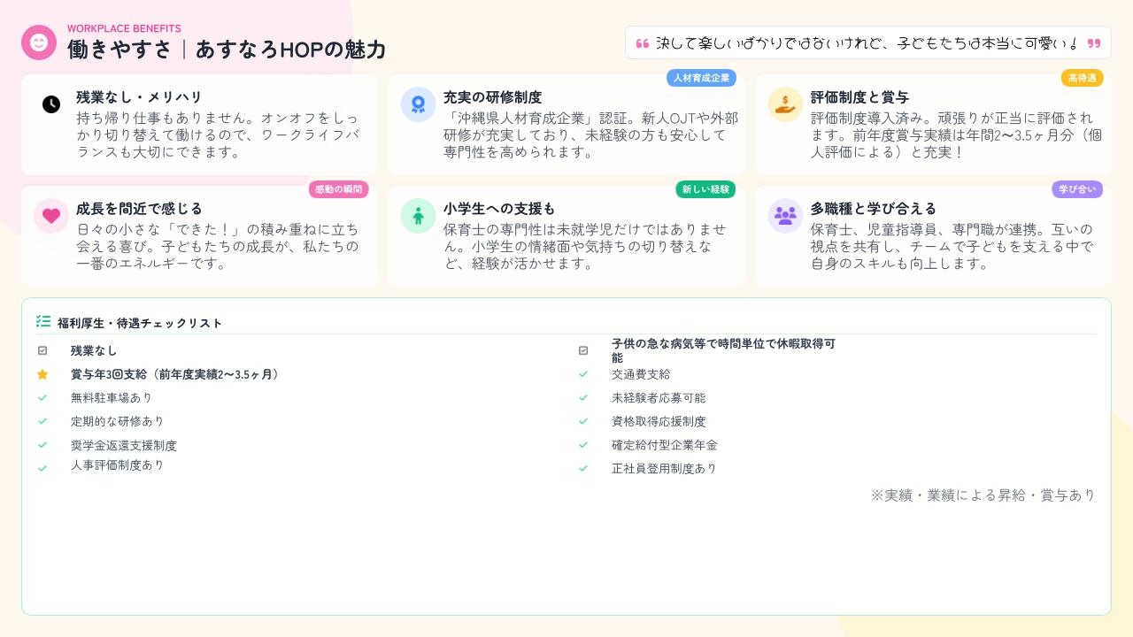The height and width of the screenshot is (637, 1133).
Task: Click the checkmark beside 無料駐車場あり
Action: (x=42, y=398)
